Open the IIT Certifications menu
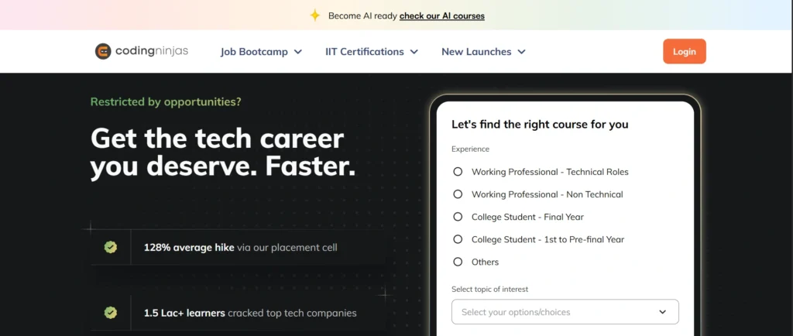Screen dimensions: 793x336 coord(372,52)
